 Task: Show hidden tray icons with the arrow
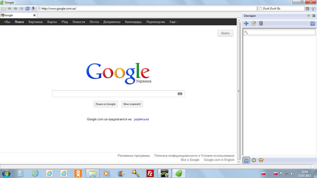click(270, 174)
